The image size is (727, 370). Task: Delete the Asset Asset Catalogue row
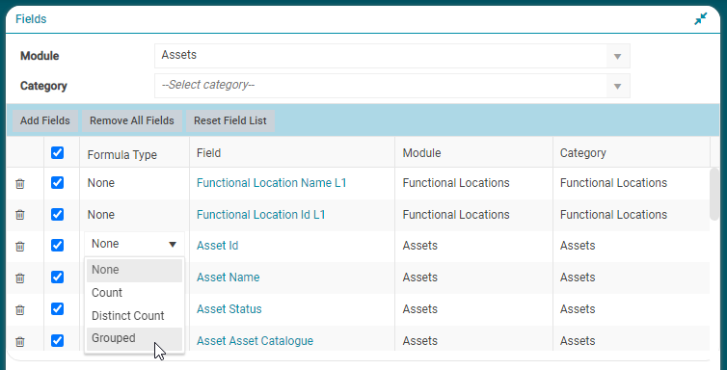[20, 342]
